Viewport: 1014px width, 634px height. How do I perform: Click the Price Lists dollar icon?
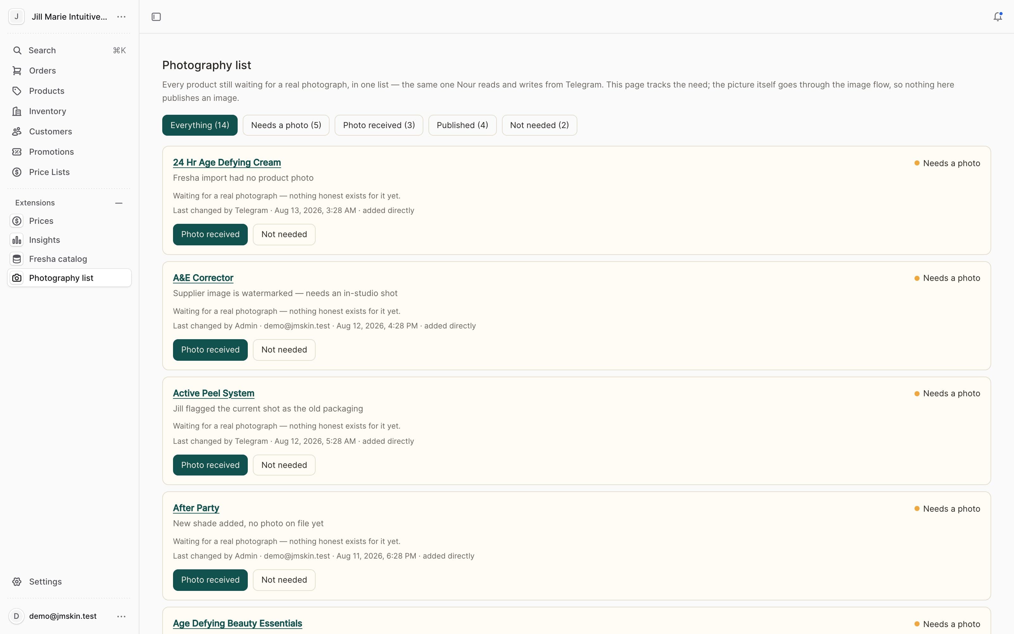point(17,172)
